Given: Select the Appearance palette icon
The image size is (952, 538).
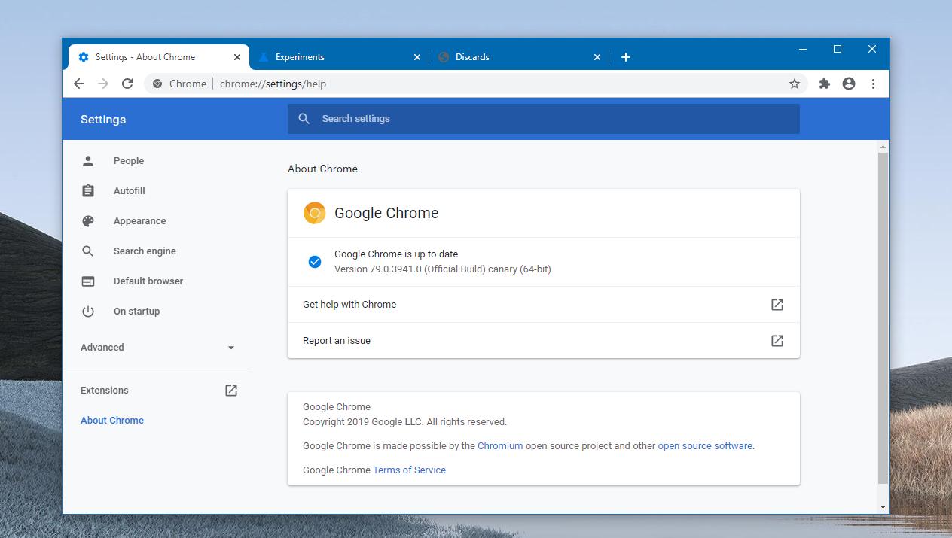Looking at the screenshot, I should [88, 220].
